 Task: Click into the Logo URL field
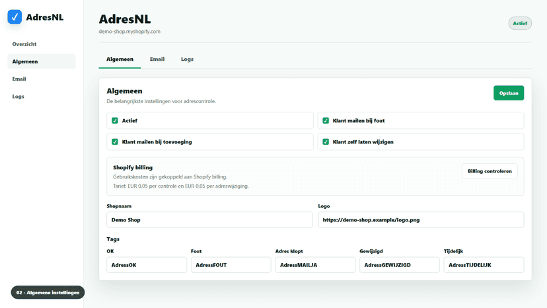421,219
